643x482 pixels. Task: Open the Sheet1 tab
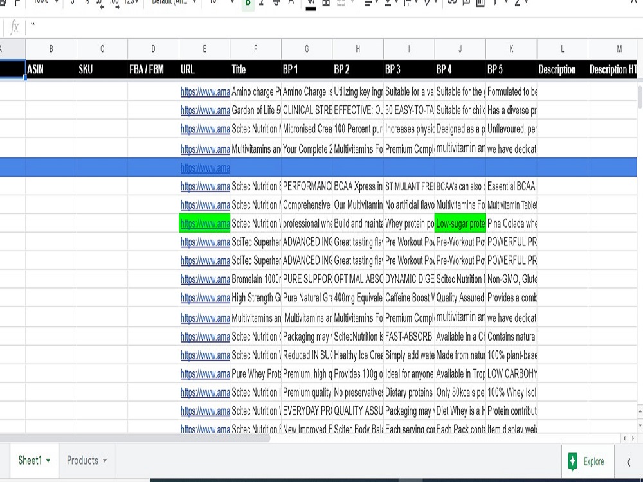tap(30, 460)
